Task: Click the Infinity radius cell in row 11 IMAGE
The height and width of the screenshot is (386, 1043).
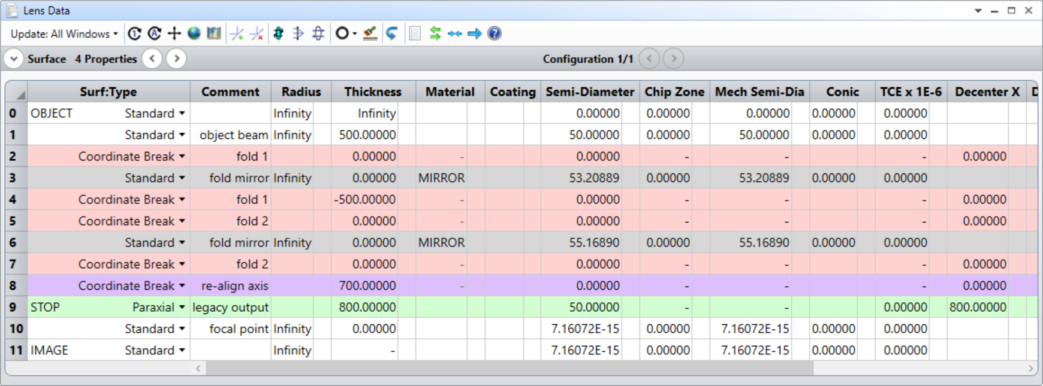Action: coord(293,350)
